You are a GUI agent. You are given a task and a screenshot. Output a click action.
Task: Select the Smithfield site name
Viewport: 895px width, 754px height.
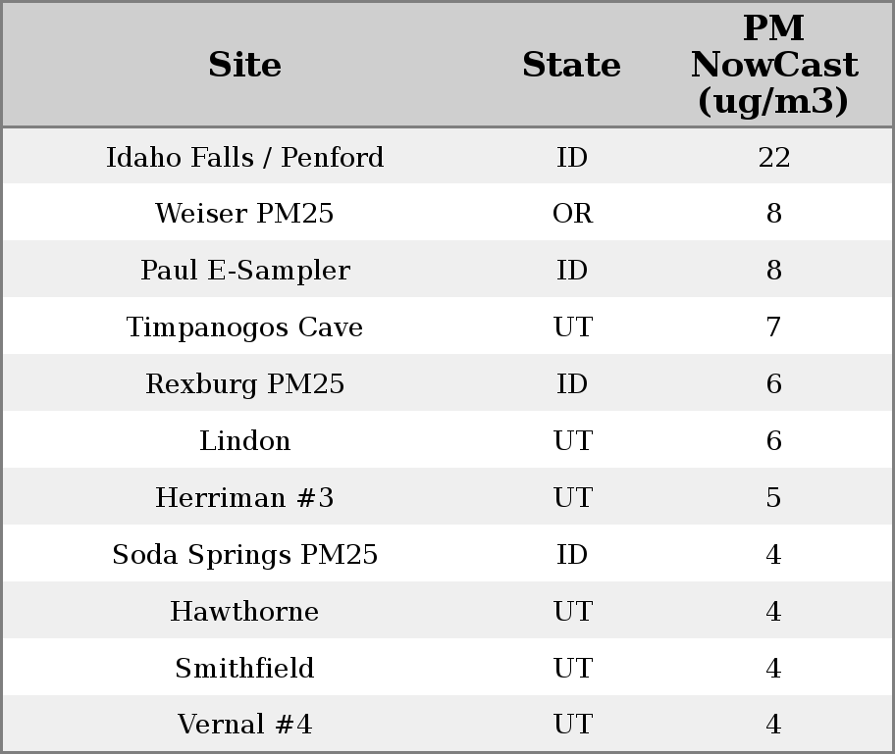244,669
